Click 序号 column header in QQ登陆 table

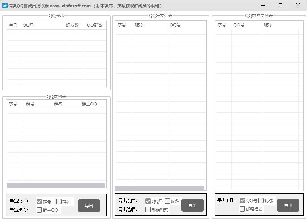point(14,25)
